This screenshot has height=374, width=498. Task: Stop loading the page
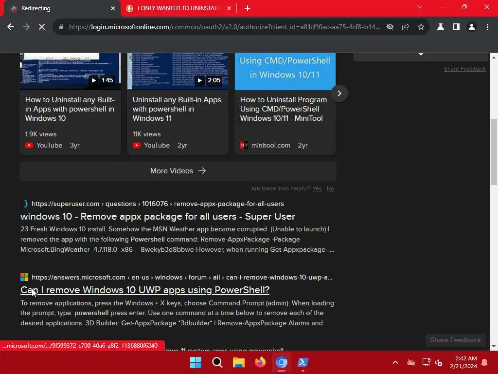tap(42, 27)
